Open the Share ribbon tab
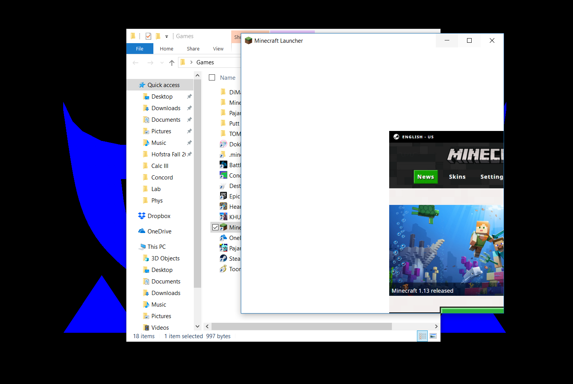The width and height of the screenshot is (573, 384). tap(193, 49)
